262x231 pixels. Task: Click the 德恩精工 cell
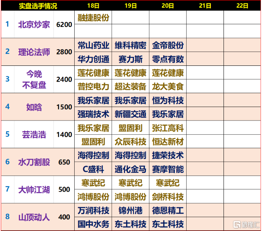(x=168, y=211)
